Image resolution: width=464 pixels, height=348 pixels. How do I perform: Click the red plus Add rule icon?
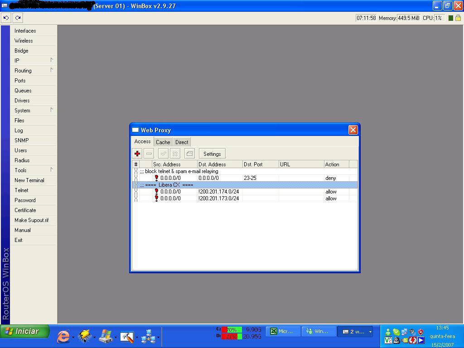point(137,154)
